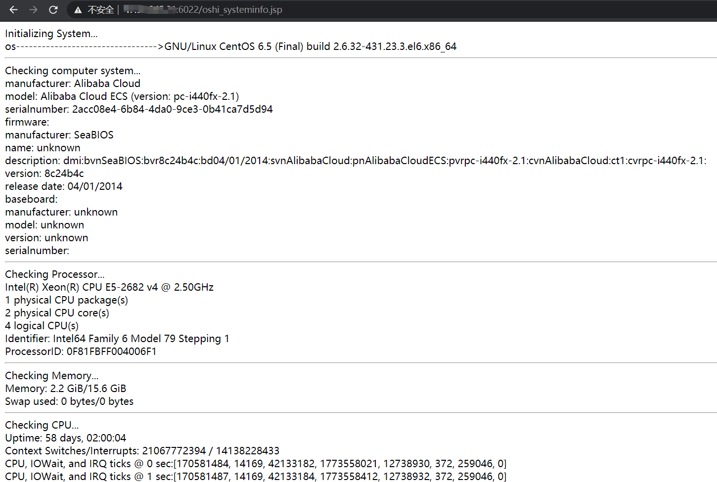Click the browser forward arrow

[x=33, y=9]
